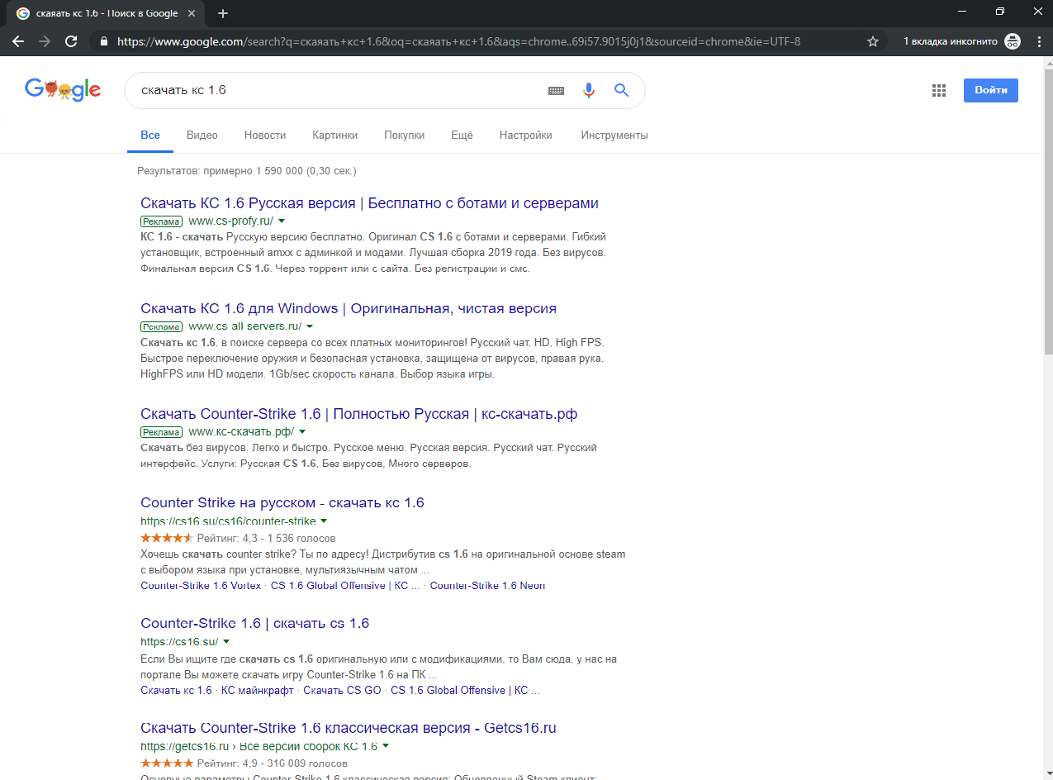
Task: Open Инструменты search tools
Action: 614,136
